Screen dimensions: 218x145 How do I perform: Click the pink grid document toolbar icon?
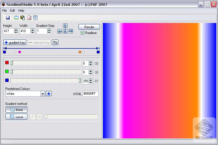pos(29,18)
